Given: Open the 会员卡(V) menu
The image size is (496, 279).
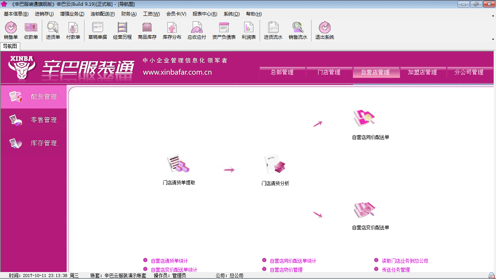Looking at the screenshot, I should tap(176, 14).
